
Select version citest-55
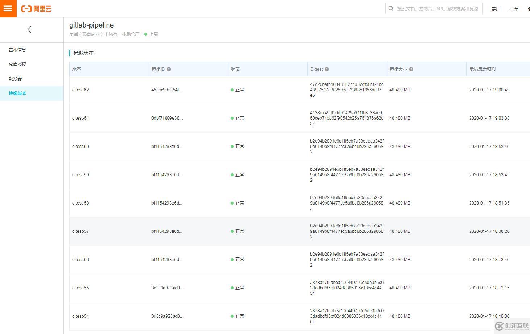(80, 288)
